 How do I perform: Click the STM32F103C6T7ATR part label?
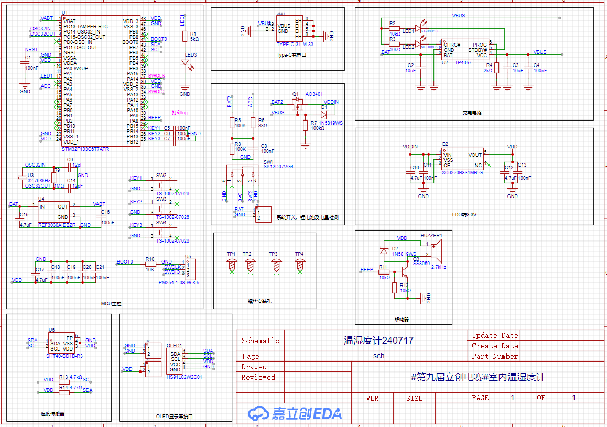coord(85,149)
